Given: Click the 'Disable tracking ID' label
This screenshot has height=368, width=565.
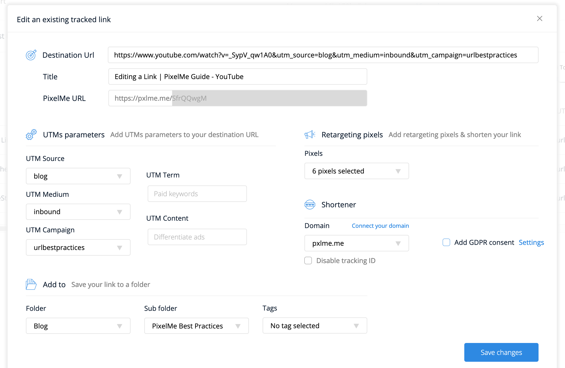Looking at the screenshot, I should point(346,261).
